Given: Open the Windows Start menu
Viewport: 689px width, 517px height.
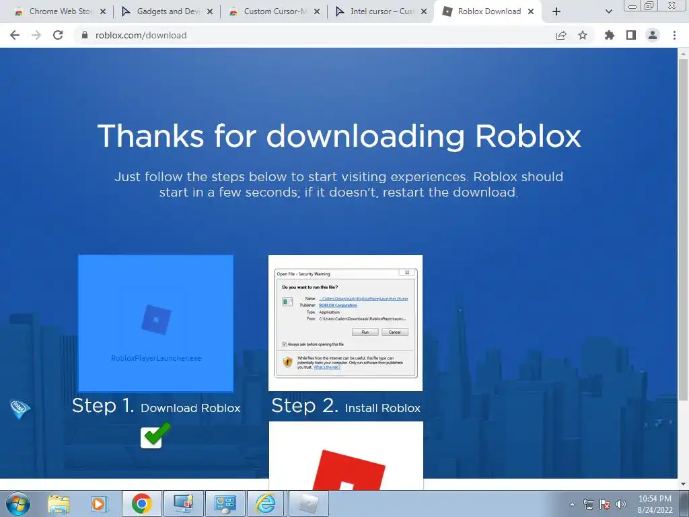Looking at the screenshot, I should pos(18,504).
